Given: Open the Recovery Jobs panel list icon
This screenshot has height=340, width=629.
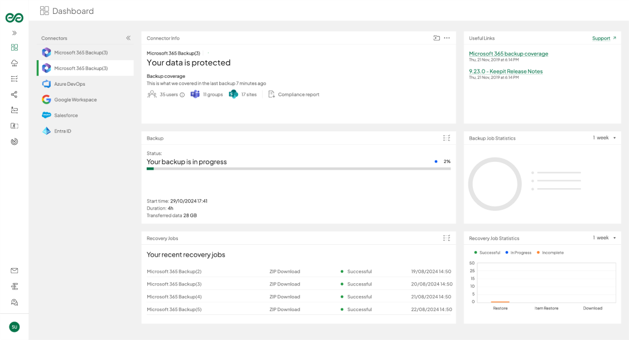Looking at the screenshot, I should point(447,238).
